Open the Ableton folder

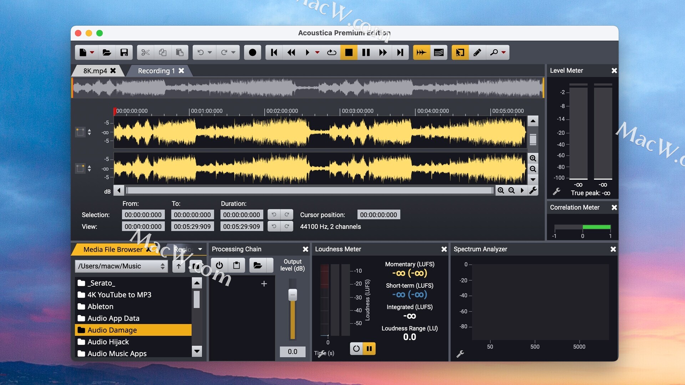pos(133,306)
